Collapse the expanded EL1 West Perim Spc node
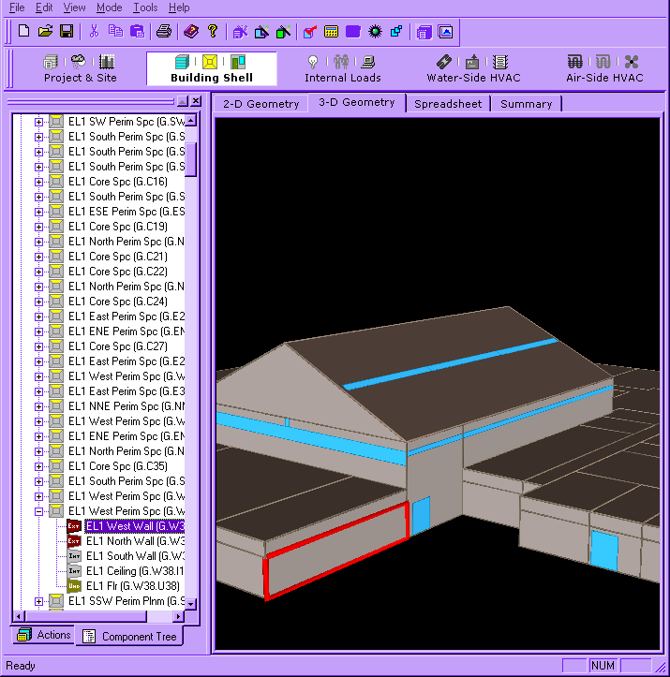This screenshot has width=670, height=677. 38,511
